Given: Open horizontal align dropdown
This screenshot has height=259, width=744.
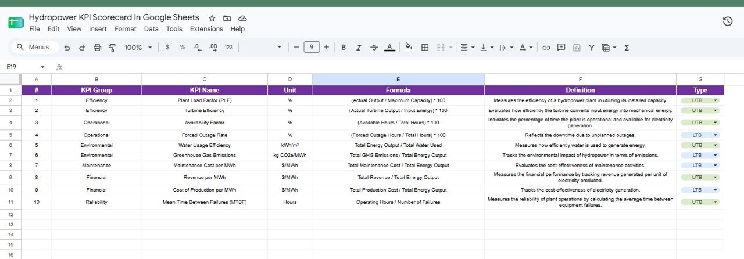Looking at the screenshot, I should click(x=467, y=48).
